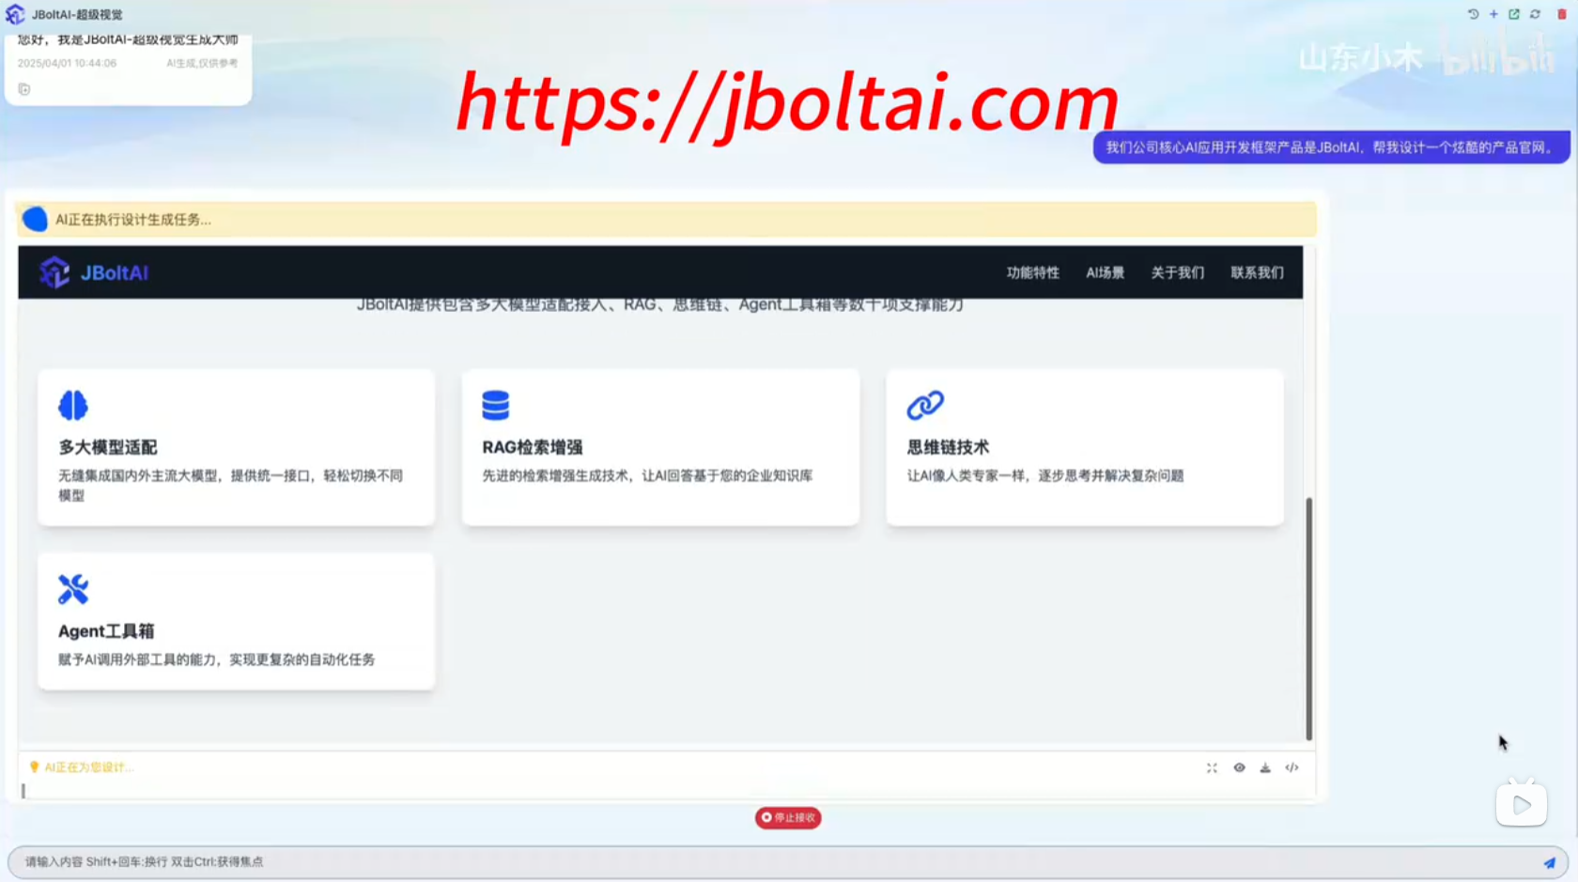Image resolution: width=1578 pixels, height=882 pixels.
Task: Select the RAG检索增强 card title
Action: pos(533,447)
